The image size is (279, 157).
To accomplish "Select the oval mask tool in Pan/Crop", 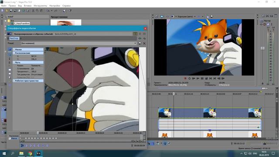I will click(x=10, y=74).
